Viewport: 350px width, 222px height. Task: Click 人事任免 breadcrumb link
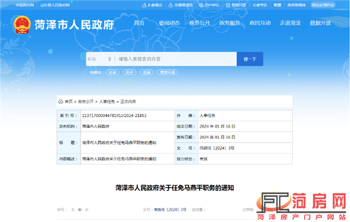(107, 102)
